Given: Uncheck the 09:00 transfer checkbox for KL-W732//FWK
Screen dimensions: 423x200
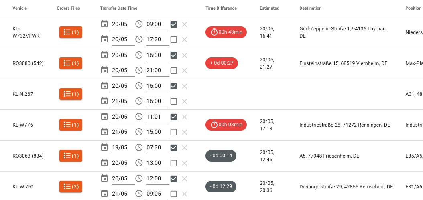Looking at the screenshot, I should pyautogui.click(x=174, y=24).
